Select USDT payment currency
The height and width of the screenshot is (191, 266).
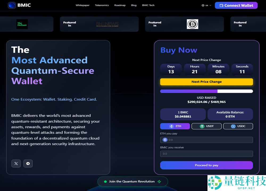point(206,126)
